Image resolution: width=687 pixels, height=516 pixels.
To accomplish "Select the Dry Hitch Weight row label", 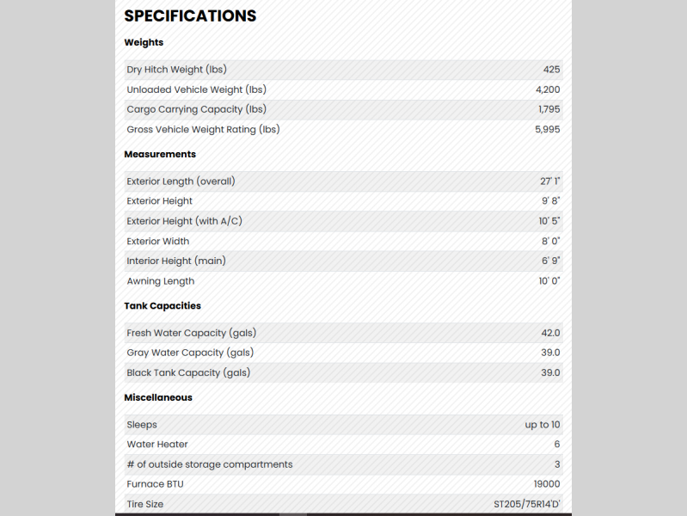I will pos(176,70).
